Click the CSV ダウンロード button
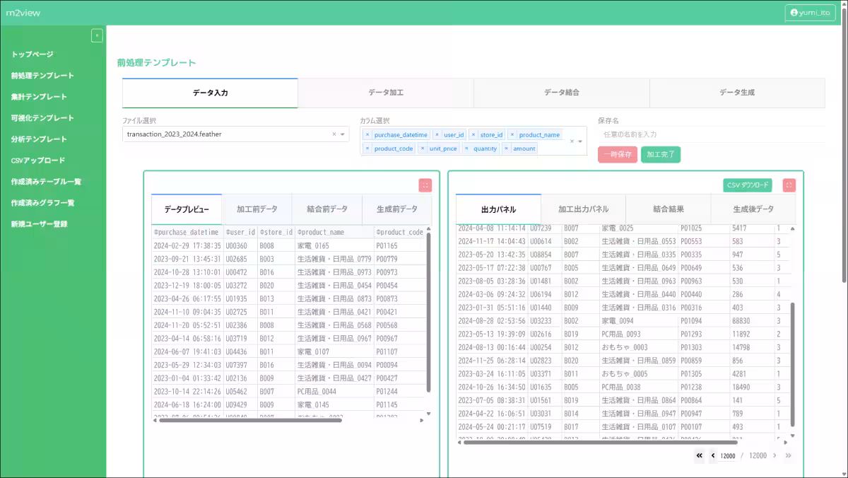This screenshot has width=848, height=478. [748, 185]
